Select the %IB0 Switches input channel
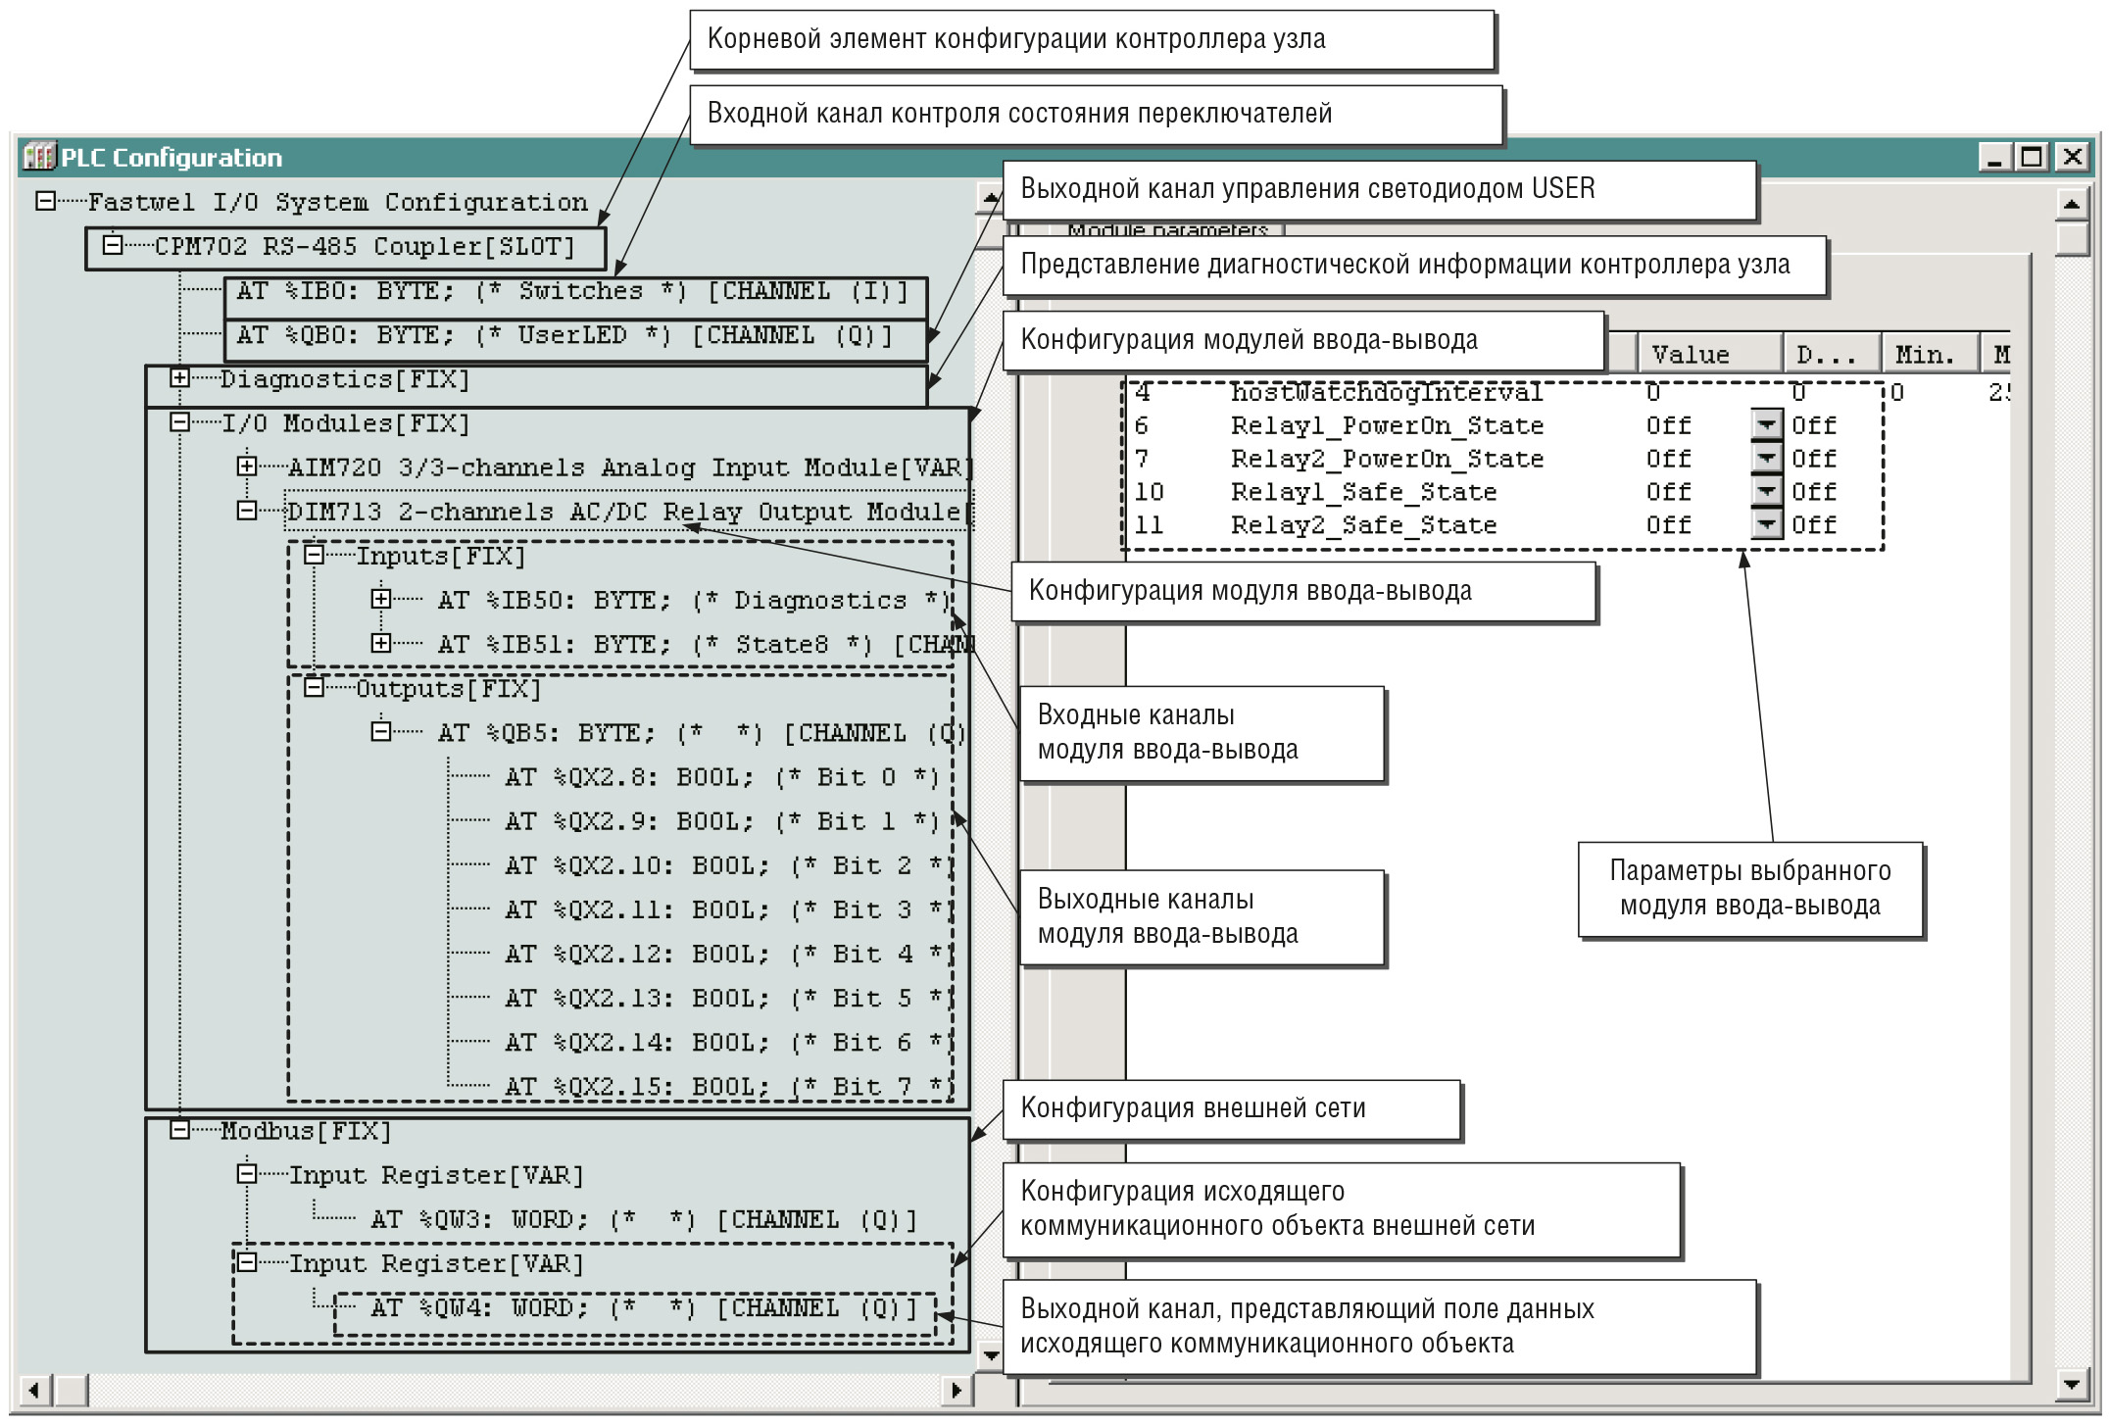2110x1424 pixels. pyautogui.click(x=573, y=291)
